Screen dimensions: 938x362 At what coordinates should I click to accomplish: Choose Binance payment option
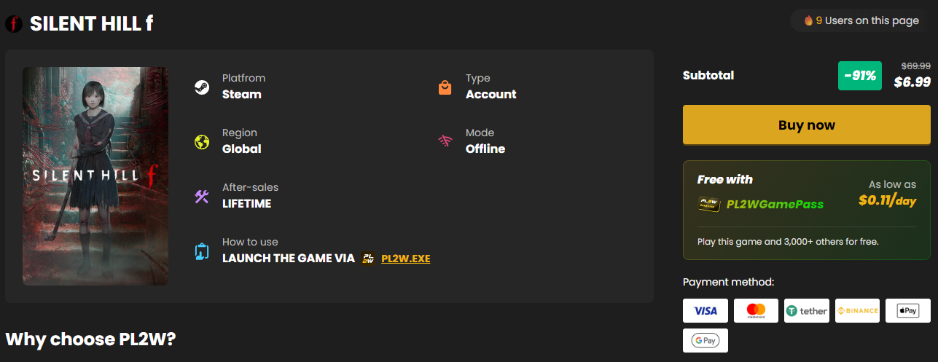tap(857, 311)
